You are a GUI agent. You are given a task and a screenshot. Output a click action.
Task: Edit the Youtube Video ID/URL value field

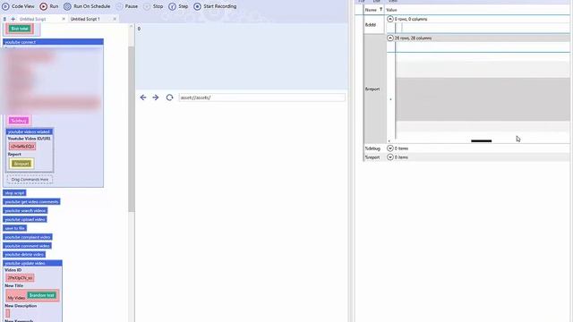point(22,147)
